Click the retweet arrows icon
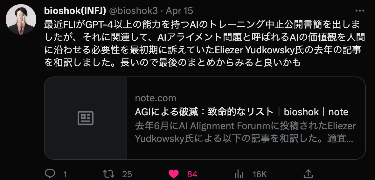Image resolution: width=375 pixels, height=180 pixels. click(108, 174)
